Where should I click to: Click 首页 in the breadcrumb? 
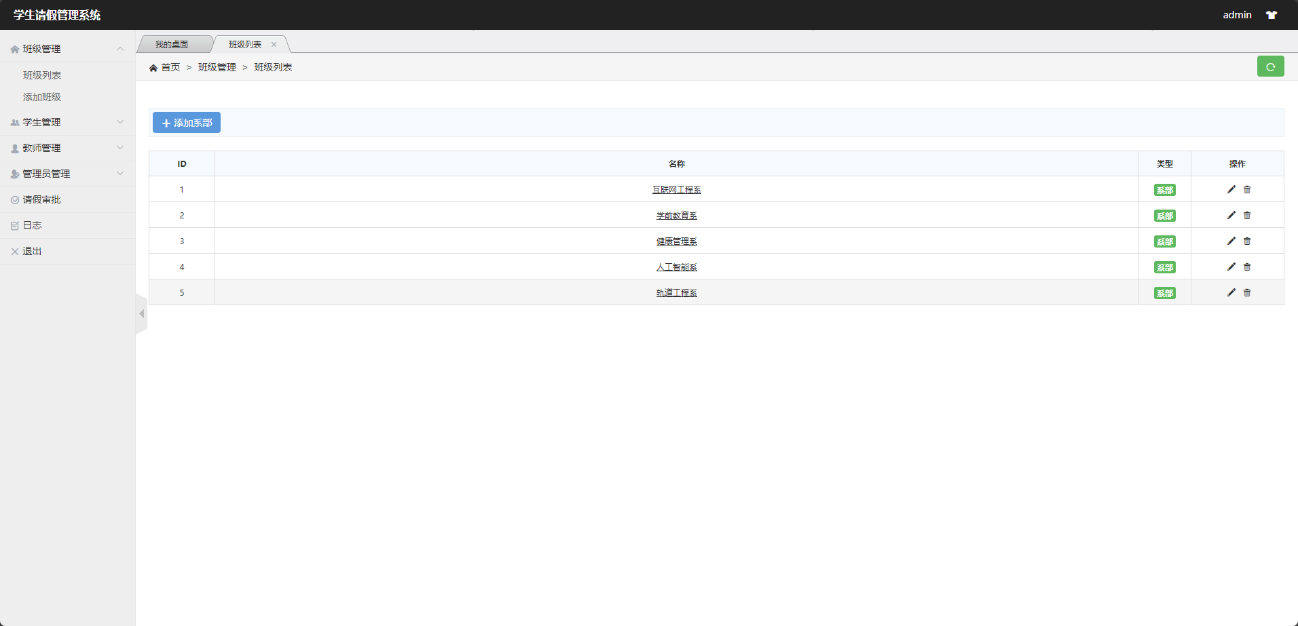click(x=170, y=67)
